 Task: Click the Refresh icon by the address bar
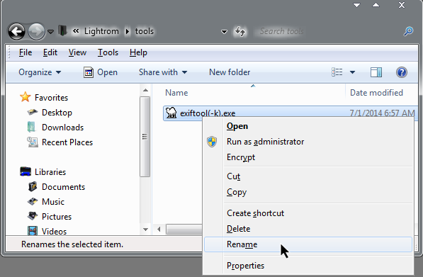tap(239, 32)
